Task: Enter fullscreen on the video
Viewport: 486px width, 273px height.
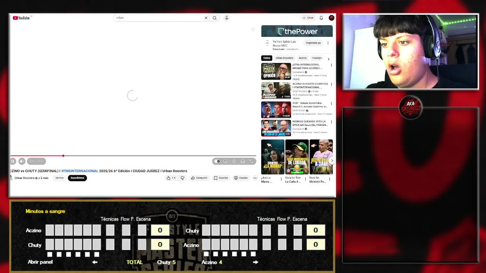Action: point(251,161)
